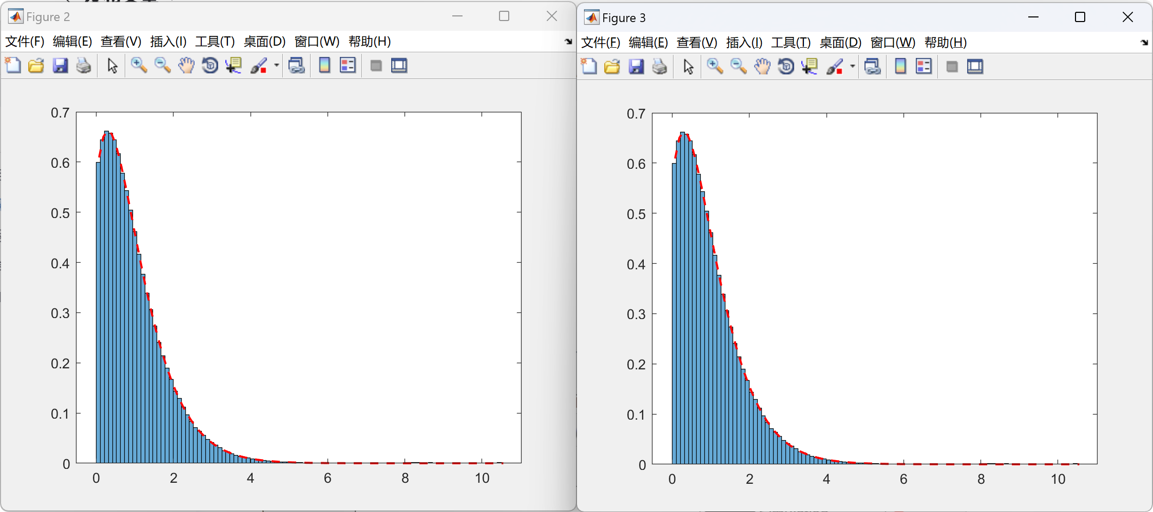
Task: Hide Plot Tools icon in Figure 3
Action: click(x=952, y=67)
